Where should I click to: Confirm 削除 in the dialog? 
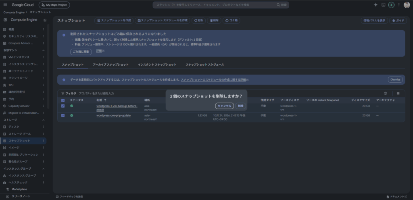pos(240,106)
